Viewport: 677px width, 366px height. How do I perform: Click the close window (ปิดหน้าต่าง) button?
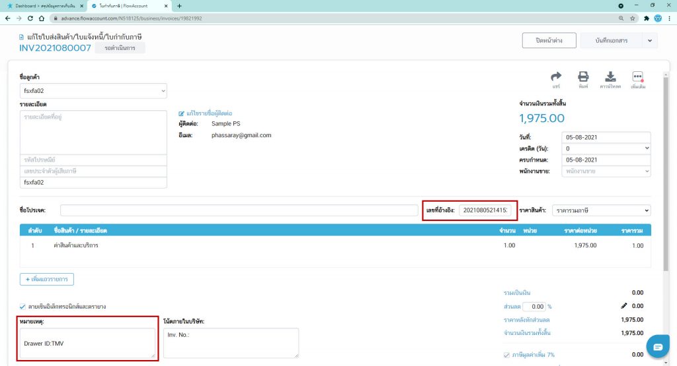coord(548,41)
